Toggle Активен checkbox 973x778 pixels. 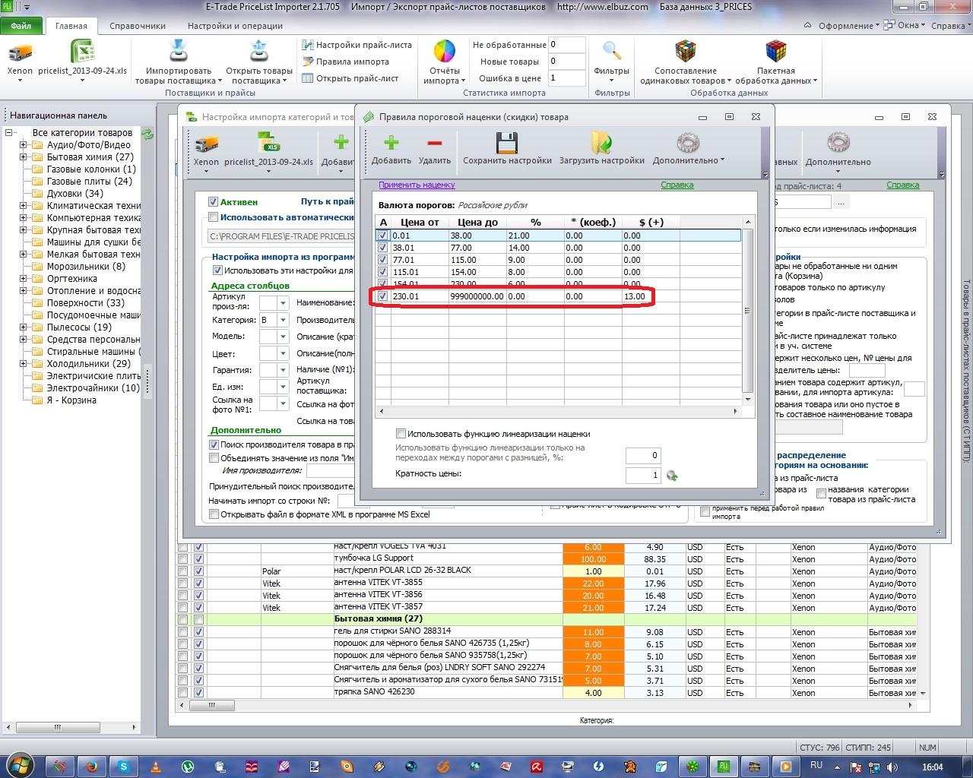[x=214, y=202]
